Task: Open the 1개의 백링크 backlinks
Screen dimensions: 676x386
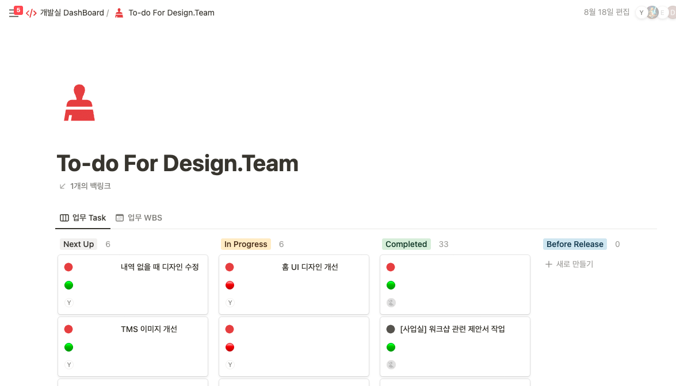Action: (90, 186)
